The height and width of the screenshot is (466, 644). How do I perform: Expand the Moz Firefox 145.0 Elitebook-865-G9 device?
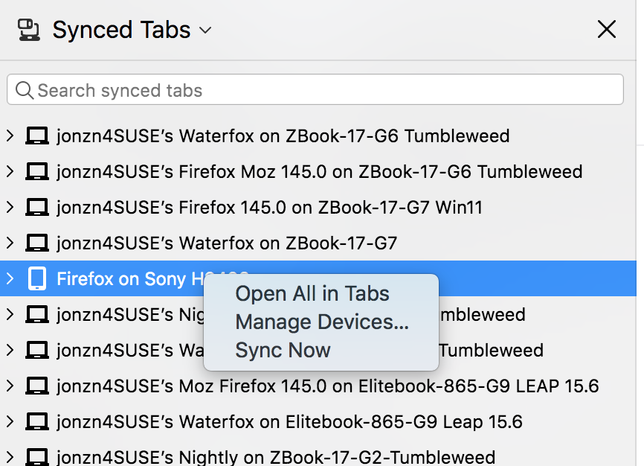click(10, 386)
